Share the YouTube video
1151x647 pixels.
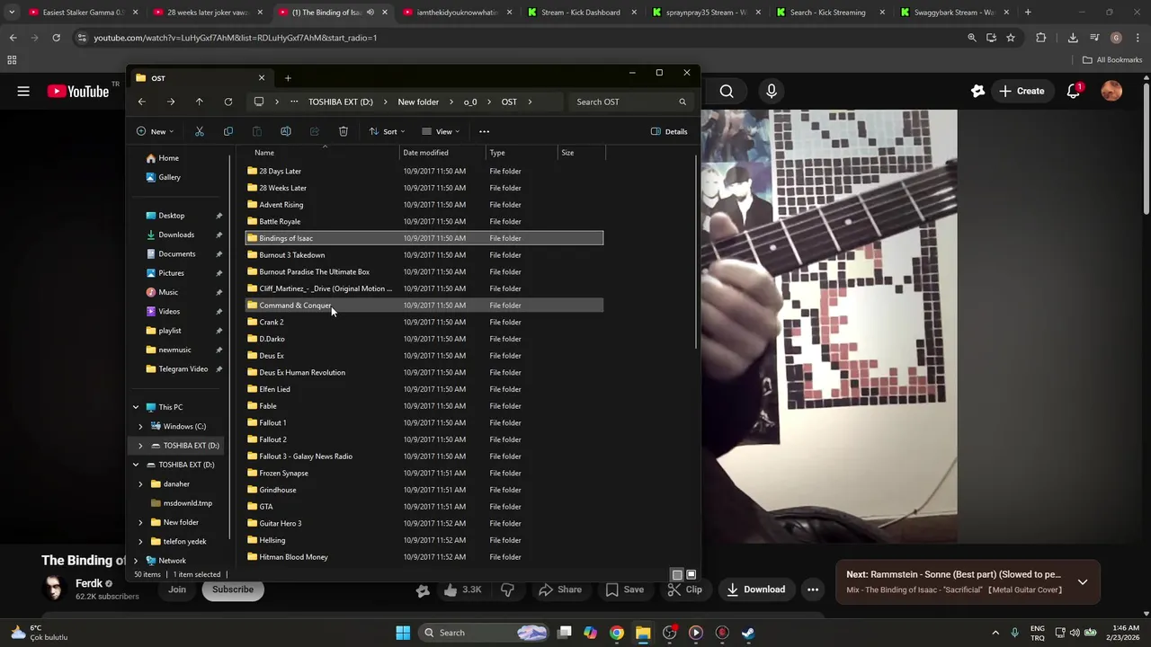[x=560, y=589]
